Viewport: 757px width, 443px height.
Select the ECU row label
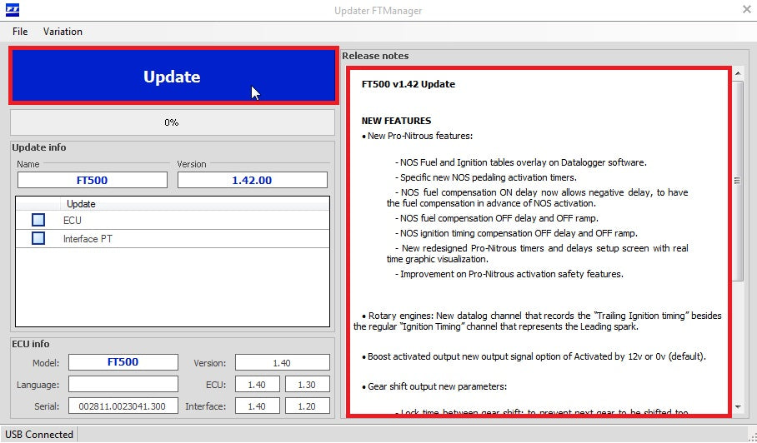coord(73,221)
